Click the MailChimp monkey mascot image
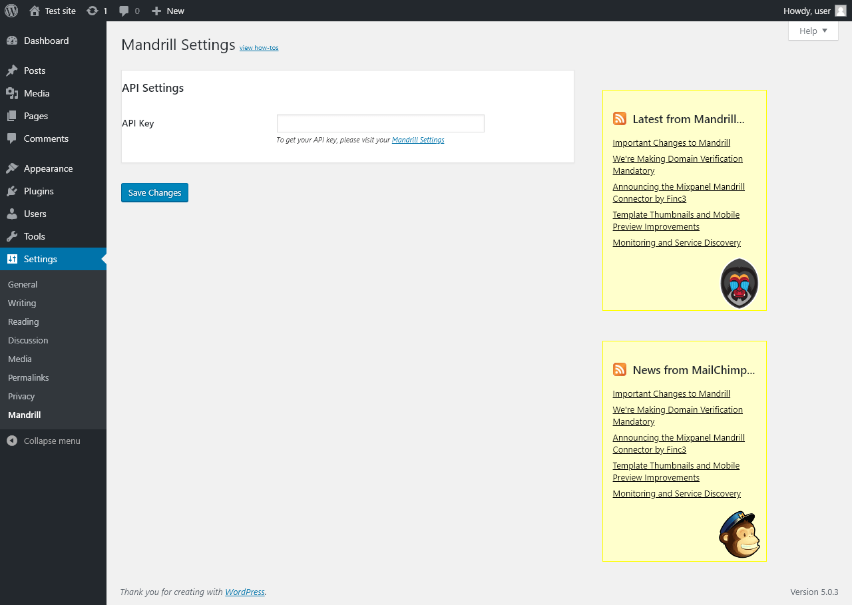852x605 pixels. click(740, 534)
